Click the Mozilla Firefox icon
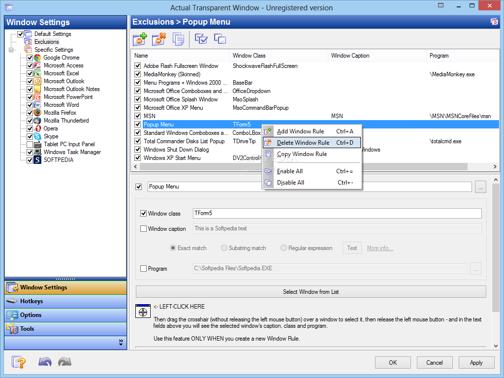 [37, 113]
